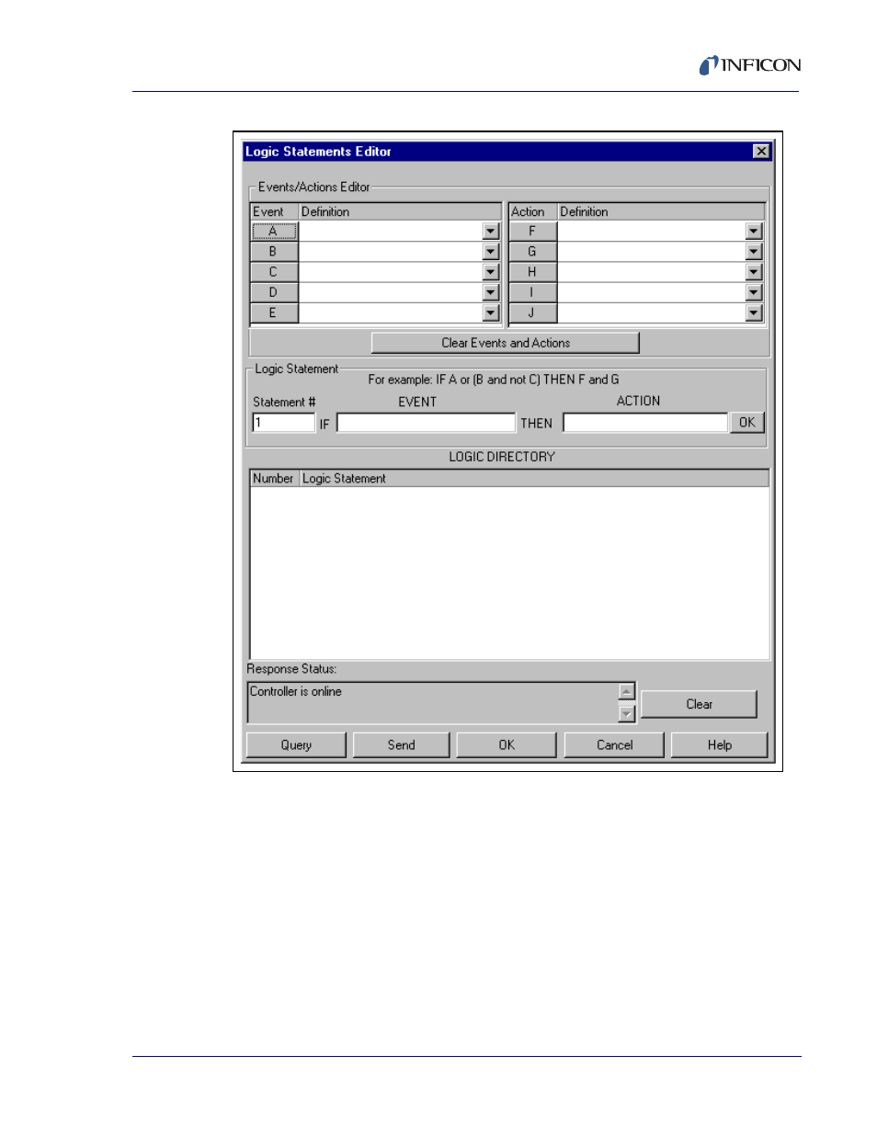Image resolution: width=877 pixels, height=1135 pixels.
Task: Open Action G definition dropdown arrow
Action: point(754,252)
